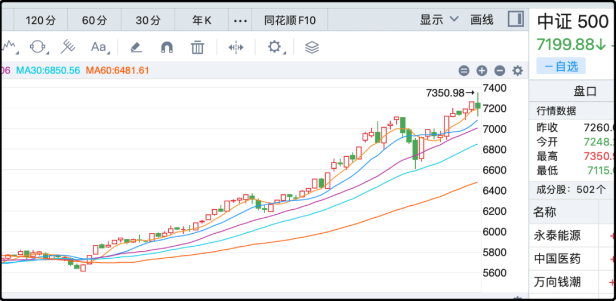Image resolution: width=616 pixels, height=301 pixels.
Task: Click the －自选 button
Action: (561, 66)
